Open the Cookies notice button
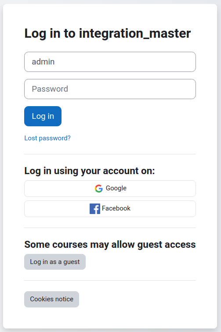221x332 pixels. pos(51,299)
